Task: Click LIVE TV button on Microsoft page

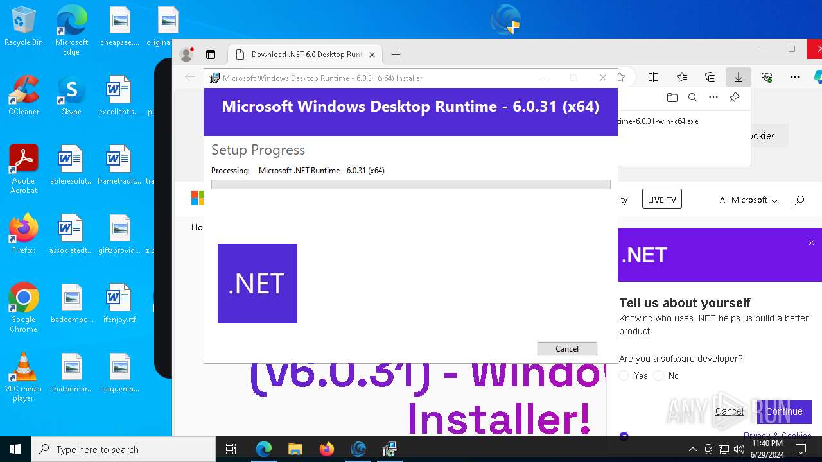Action: (x=662, y=200)
